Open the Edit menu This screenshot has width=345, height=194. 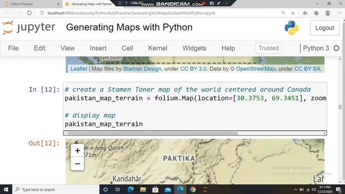pyautogui.click(x=39, y=48)
